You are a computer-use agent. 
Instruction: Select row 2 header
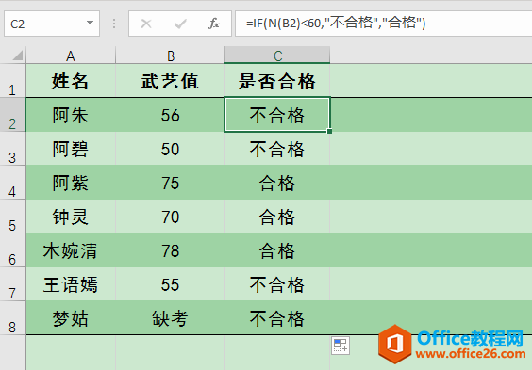click(x=12, y=115)
